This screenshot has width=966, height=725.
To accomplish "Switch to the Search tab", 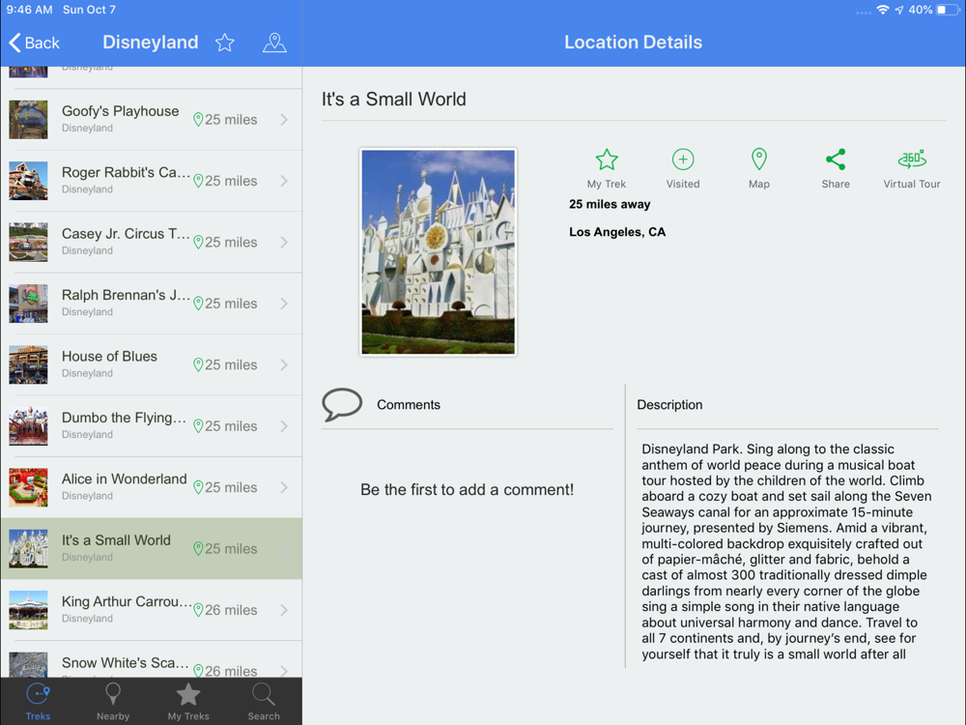I will (x=264, y=702).
